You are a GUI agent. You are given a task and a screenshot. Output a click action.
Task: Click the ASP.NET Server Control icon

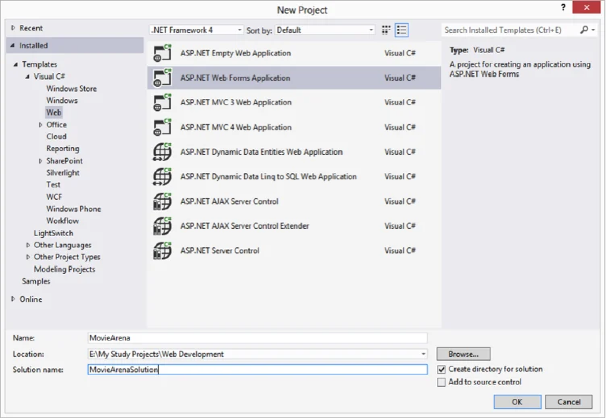pos(162,251)
